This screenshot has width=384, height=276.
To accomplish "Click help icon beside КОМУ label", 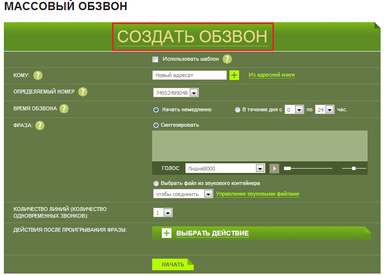I will (x=38, y=75).
